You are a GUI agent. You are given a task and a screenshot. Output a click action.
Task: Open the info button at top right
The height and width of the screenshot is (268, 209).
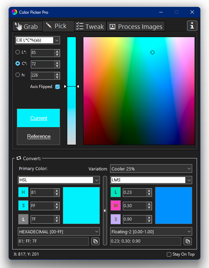coord(192,26)
